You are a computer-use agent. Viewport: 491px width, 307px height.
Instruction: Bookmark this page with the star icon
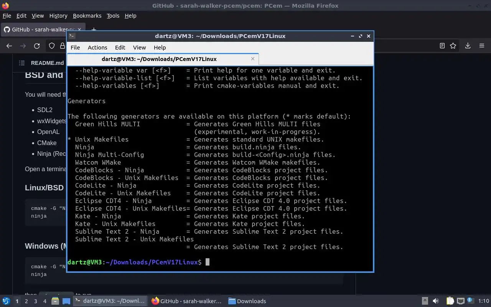(453, 46)
